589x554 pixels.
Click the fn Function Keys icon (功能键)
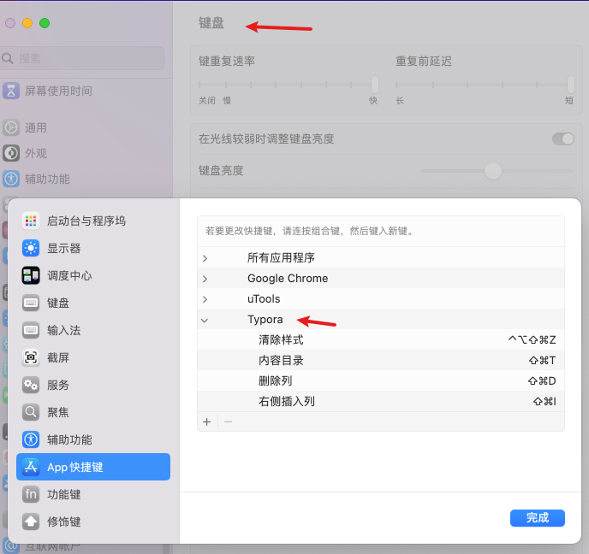pos(31,494)
